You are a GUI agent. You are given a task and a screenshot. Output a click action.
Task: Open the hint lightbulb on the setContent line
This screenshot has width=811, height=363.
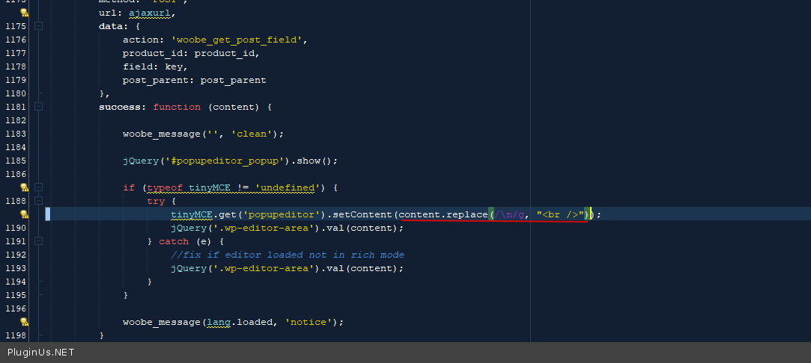(x=24, y=214)
